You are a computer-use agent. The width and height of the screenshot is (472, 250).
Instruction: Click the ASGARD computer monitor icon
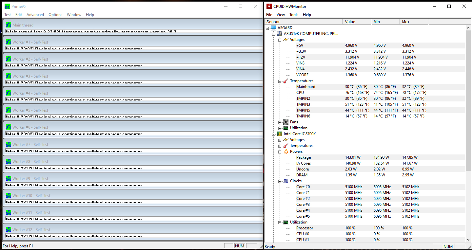tap(273, 28)
